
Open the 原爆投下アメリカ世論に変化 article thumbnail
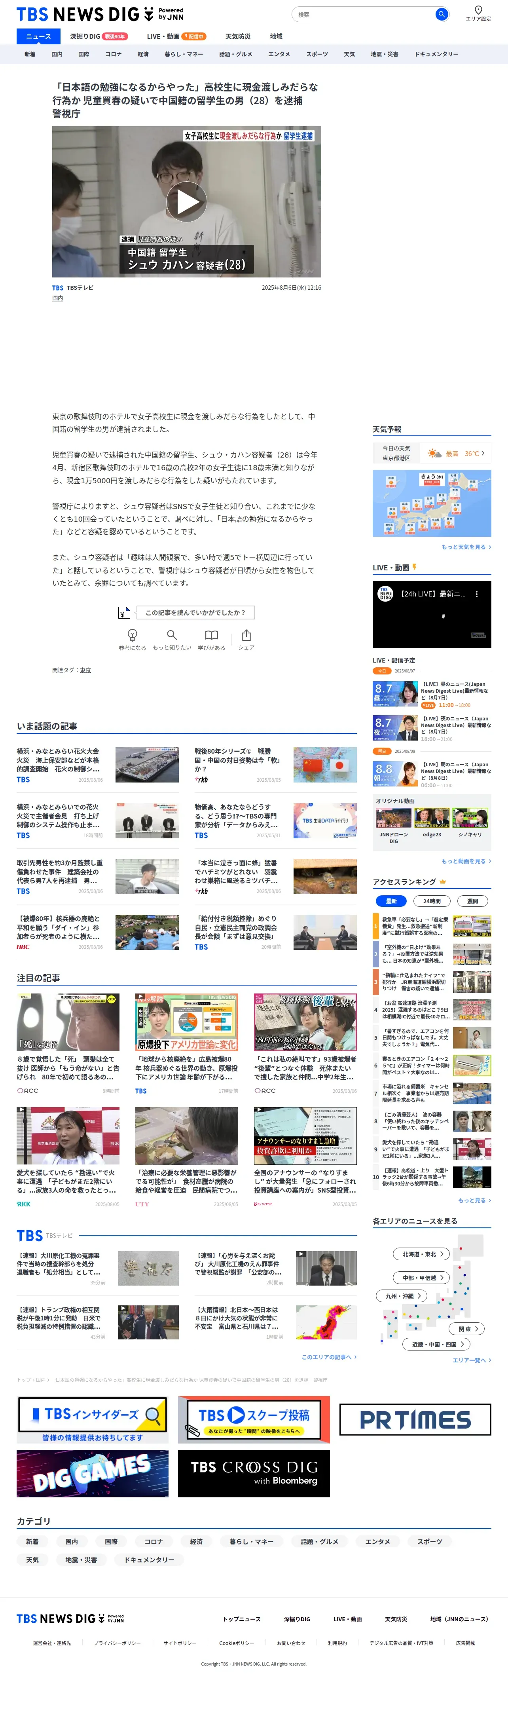(187, 1022)
